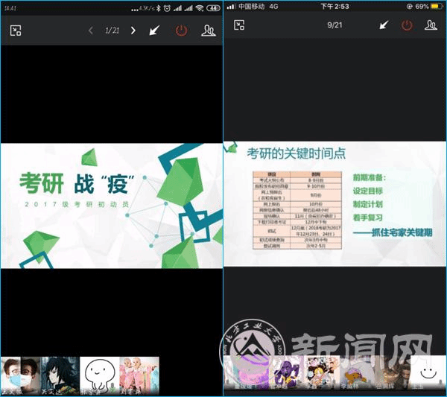Tap the pointer arrow tool on right phone
Screen dimensions: 447x397
[384, 25]
